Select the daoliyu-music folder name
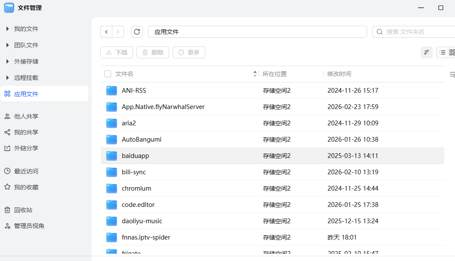Image resolution: width=455 pixels, height=261 pixels. pos(142,221)
